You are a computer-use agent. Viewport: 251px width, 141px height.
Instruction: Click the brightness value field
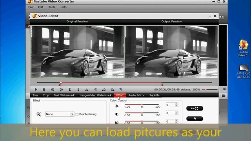coord(170,105)
